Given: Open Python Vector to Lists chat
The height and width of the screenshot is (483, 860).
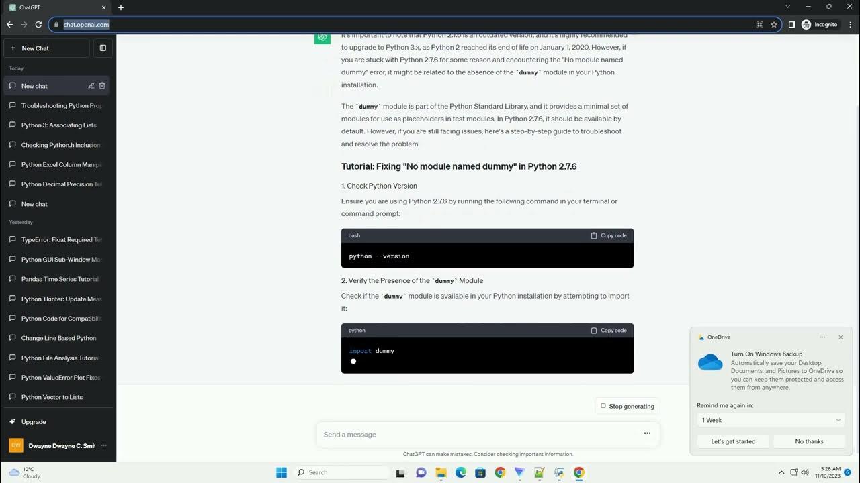Looking at the screenshot, I should click(56, 397).
